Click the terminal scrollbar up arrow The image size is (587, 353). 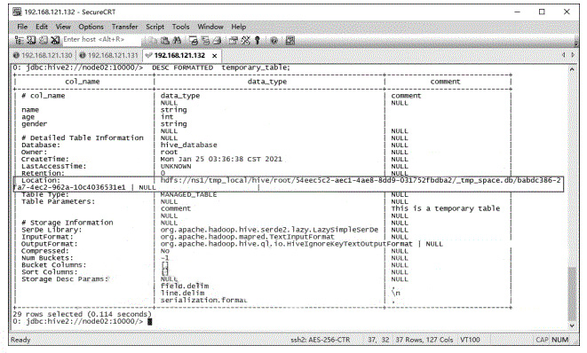[x=572, y=69]
